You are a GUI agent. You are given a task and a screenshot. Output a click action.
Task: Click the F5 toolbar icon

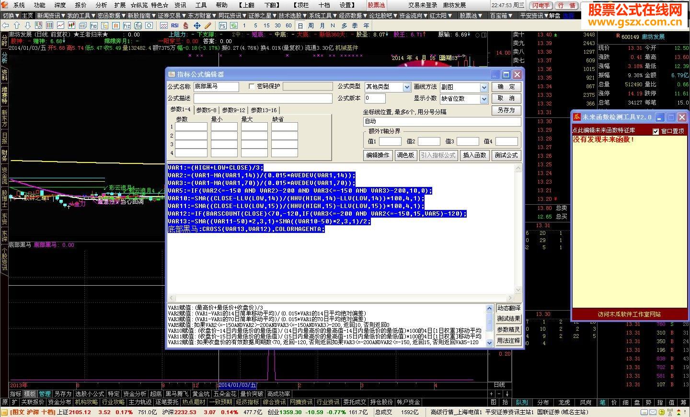(x=223, y=25)
